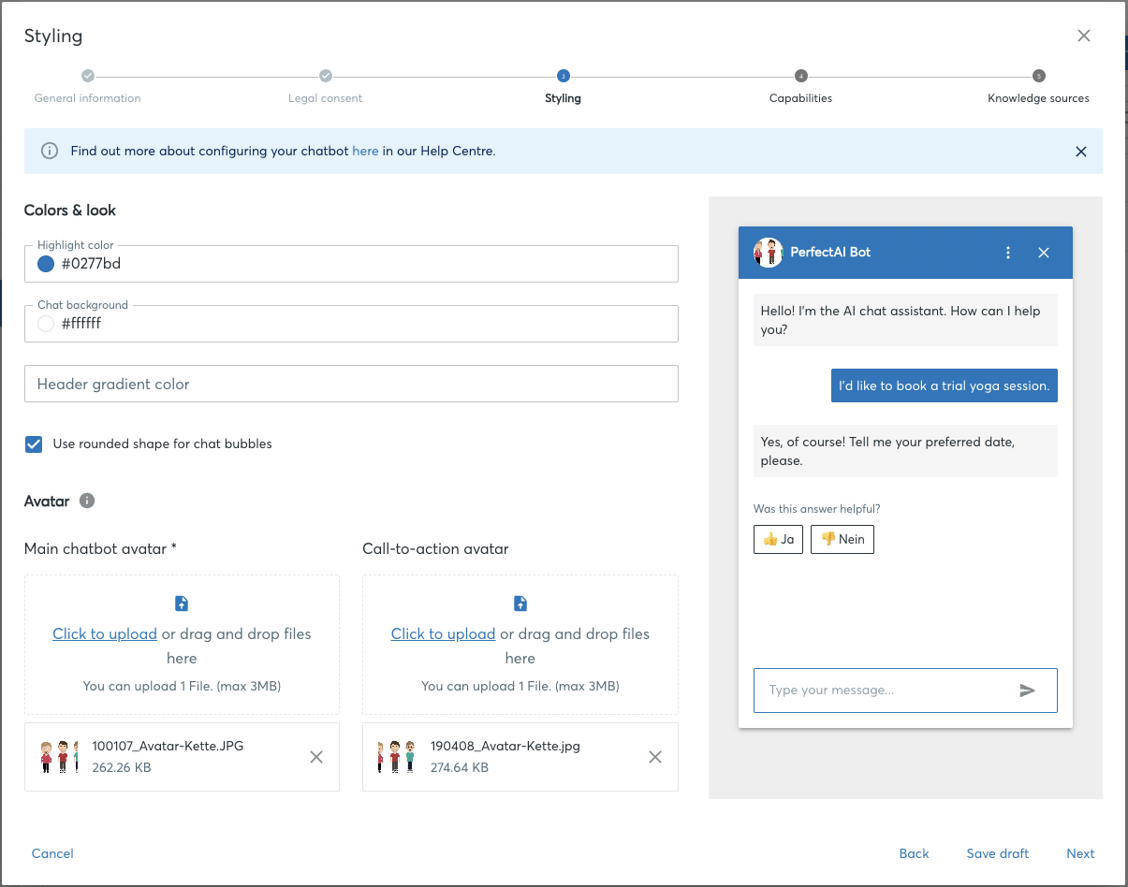Click the Chat background #ffffff field

pyautogui.click(x=351, y=324)
